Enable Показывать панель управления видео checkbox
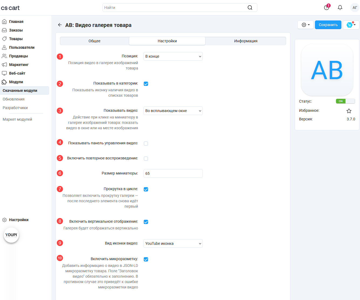 point(146,144)
